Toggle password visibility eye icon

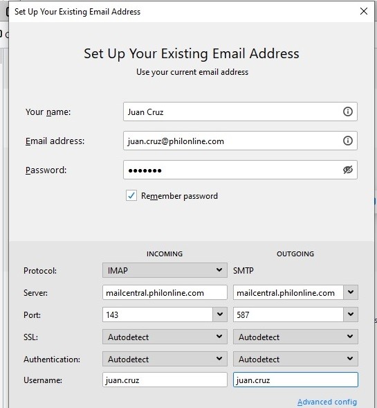pos(348,170)
